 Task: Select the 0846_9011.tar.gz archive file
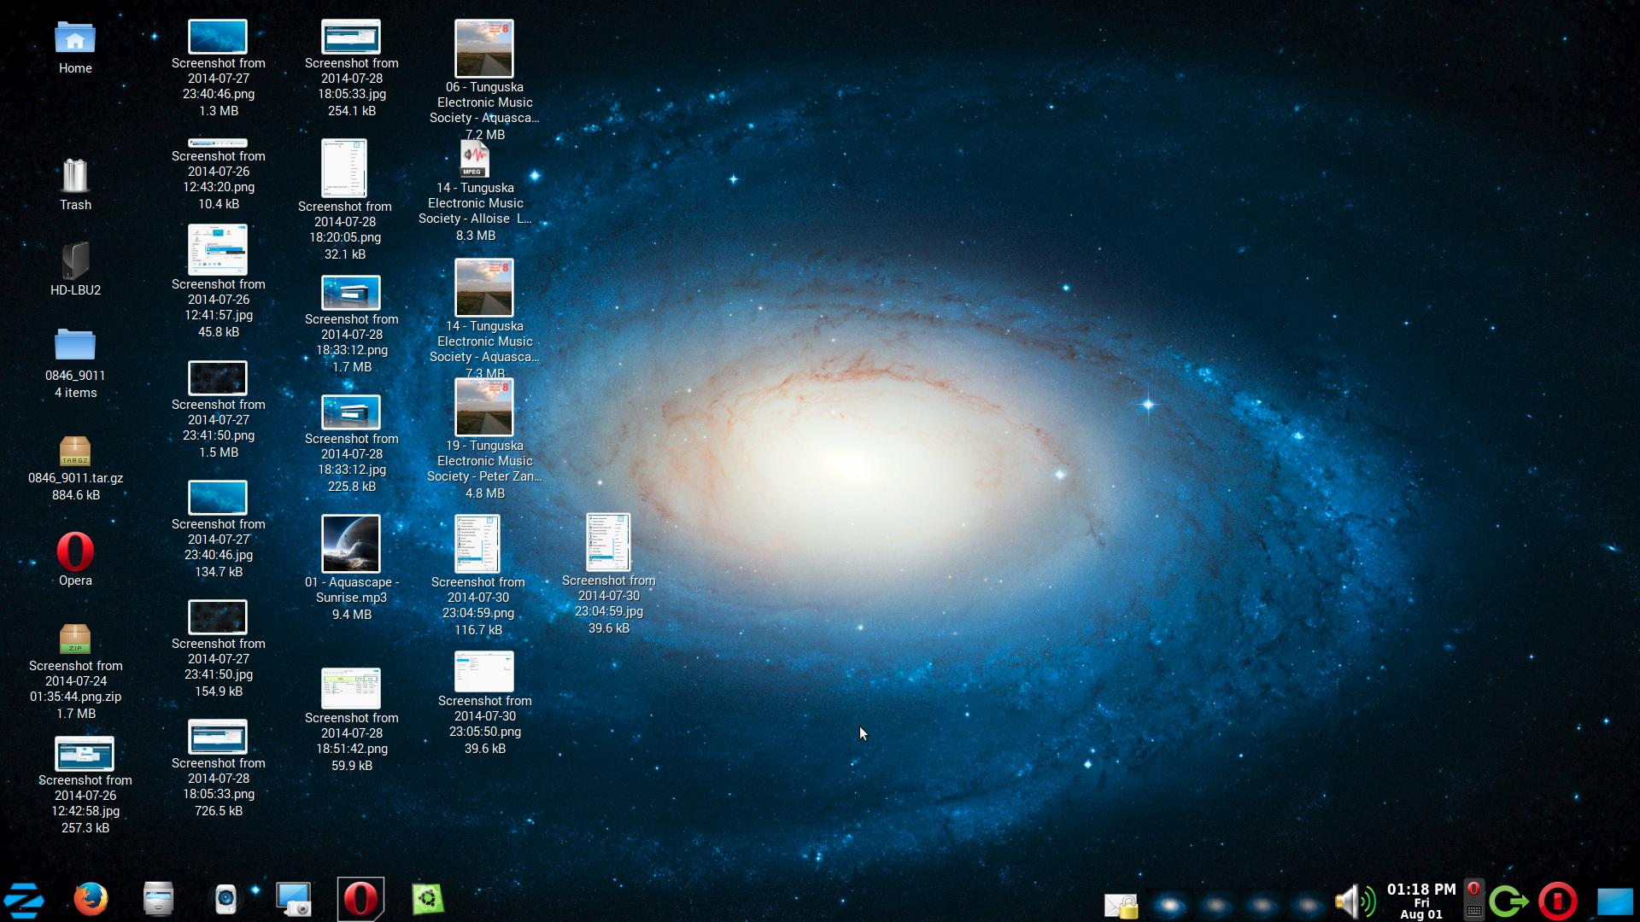[x=75, y=451]
